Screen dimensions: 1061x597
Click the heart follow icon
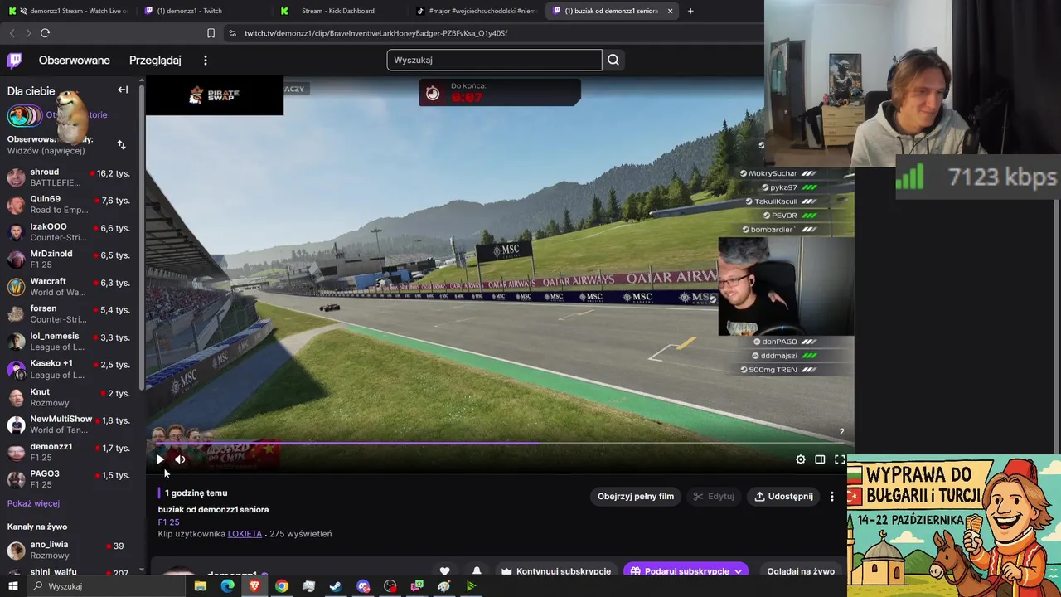point(445,571)
